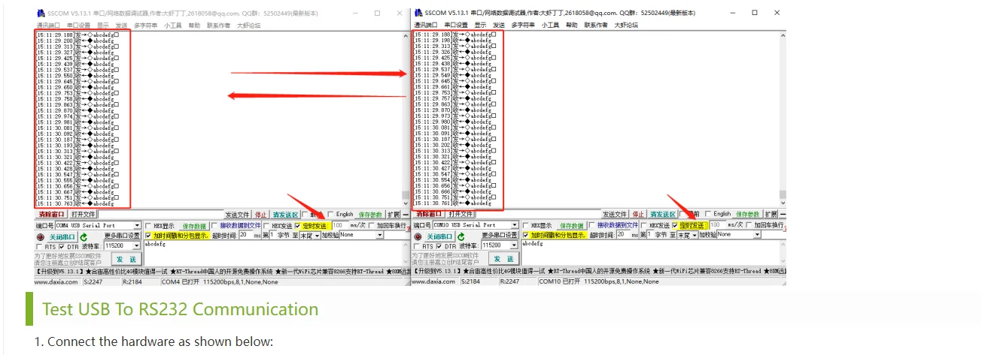The height and width of the screenshot is (355, 997).
Task: Click 关闭串口 button in COM10 window
Action: pos(439,236)
